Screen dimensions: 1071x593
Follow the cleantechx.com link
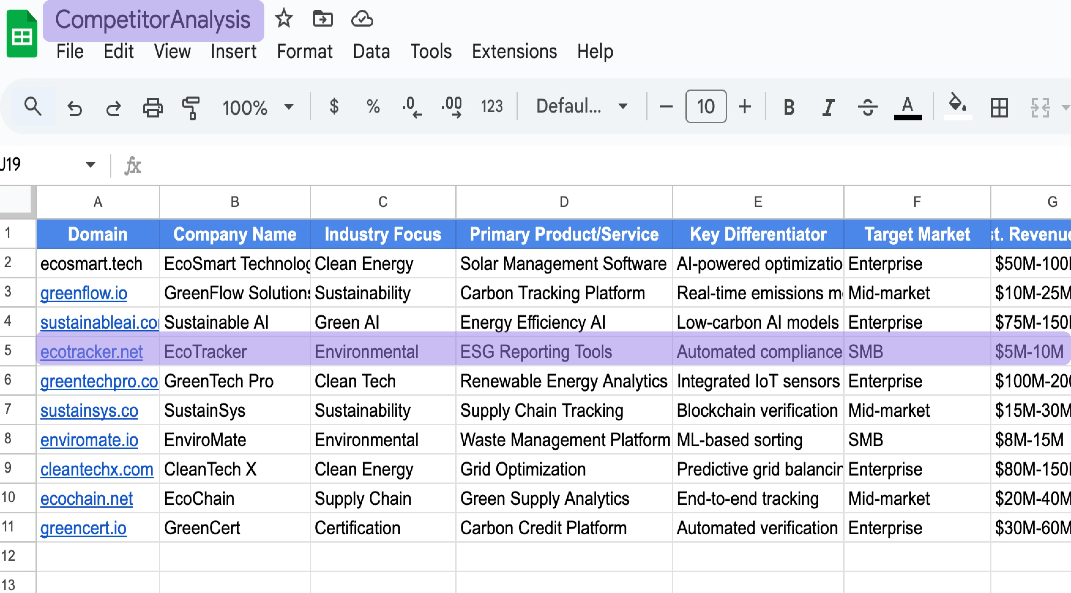click(x=97, y=469)
